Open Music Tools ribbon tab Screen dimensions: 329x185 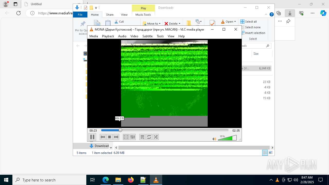coord(143,15)
